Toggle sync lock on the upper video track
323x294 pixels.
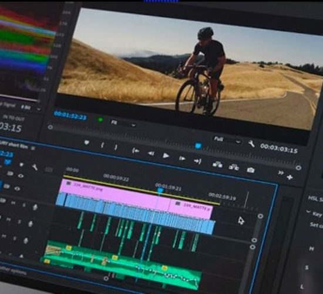click(x=10, y=173)
